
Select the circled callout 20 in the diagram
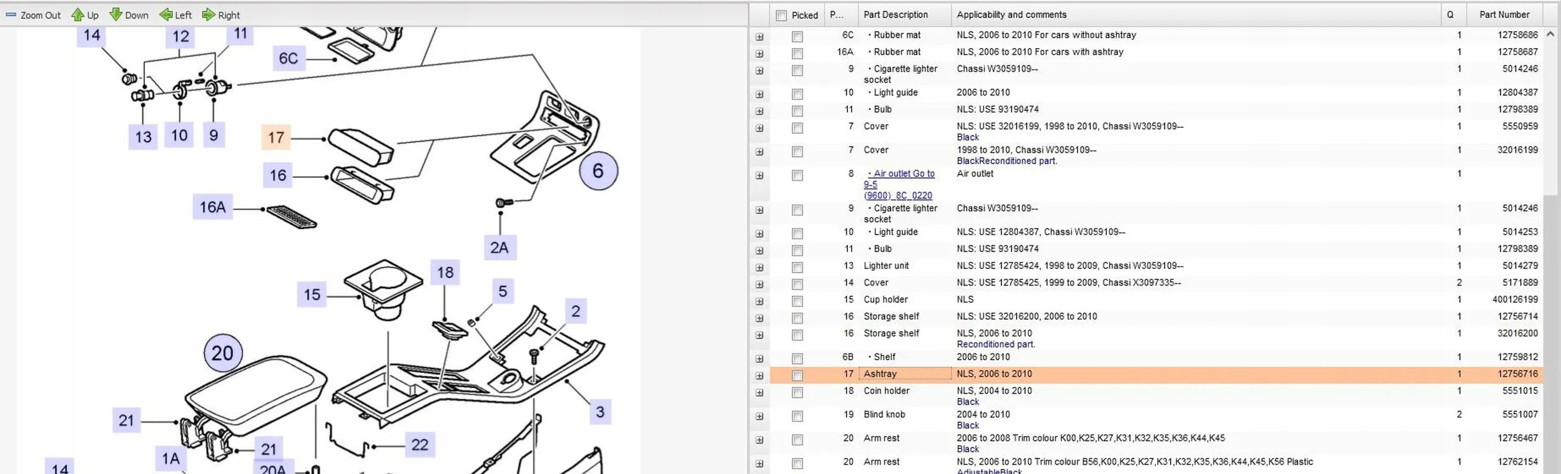[223, 353]
